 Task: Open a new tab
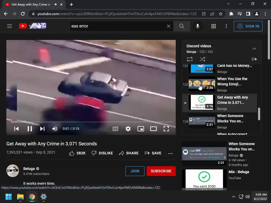point(71,4)
